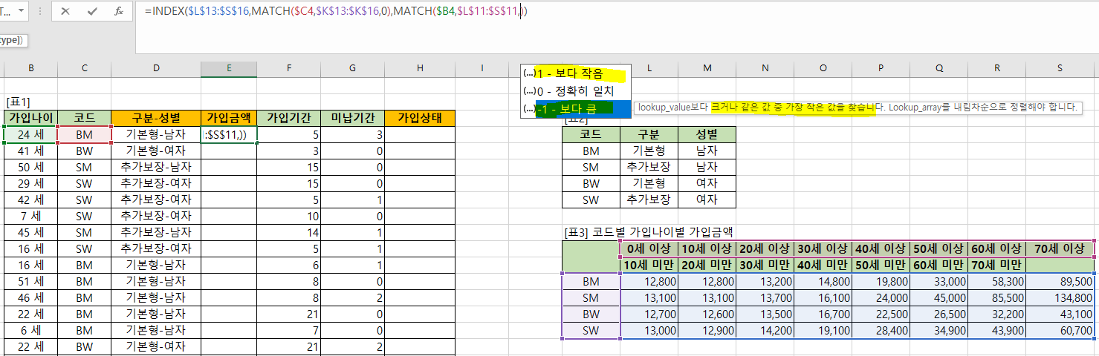Viewport: 1099px width, 356px height.
Task: Select the BM code cell in 표1
Action: 84,135
